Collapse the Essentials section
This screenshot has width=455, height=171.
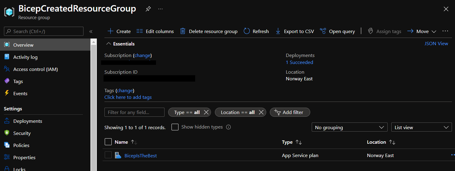108,44
